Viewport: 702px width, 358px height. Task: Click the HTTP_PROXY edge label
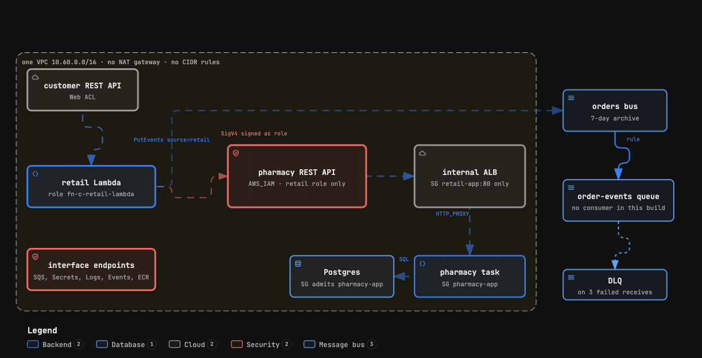(x=452, y=213)
